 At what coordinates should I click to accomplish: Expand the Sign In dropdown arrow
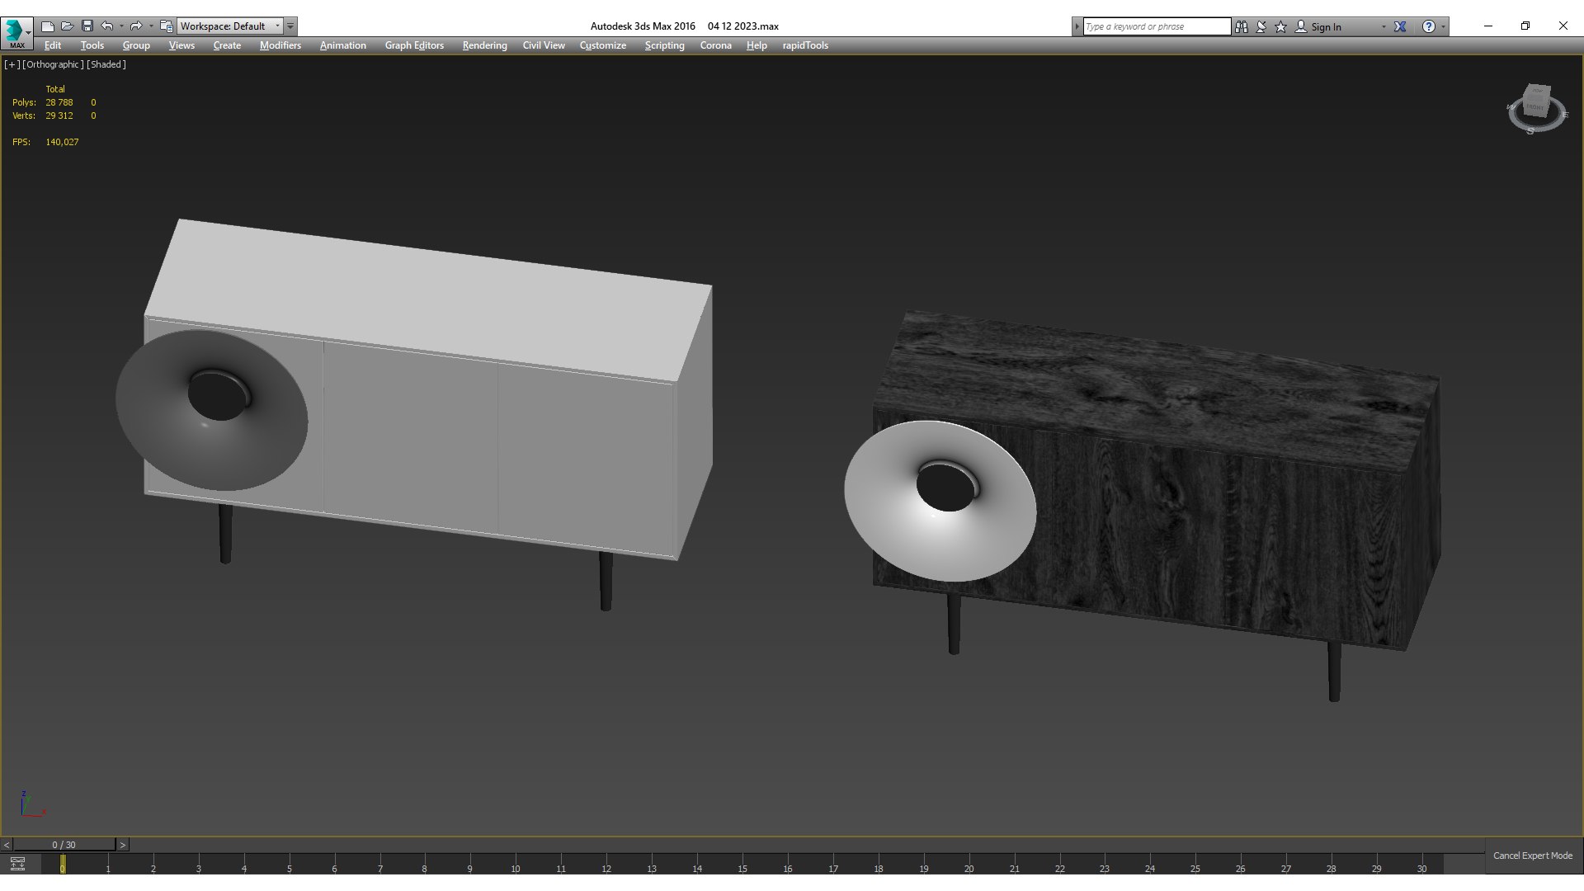[1384, 26]
